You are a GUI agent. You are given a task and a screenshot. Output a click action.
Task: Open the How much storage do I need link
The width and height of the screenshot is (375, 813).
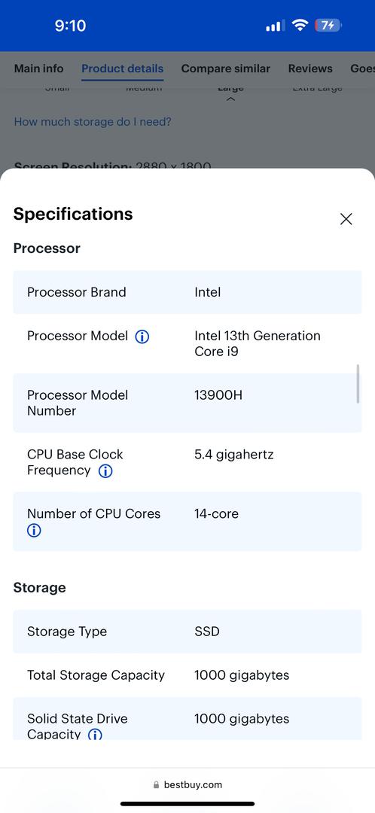pos(93,122)
